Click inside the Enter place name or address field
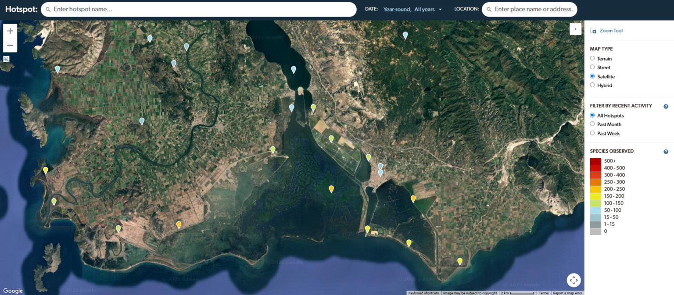The width and height of the screenshot is (674, 295). 531,9
